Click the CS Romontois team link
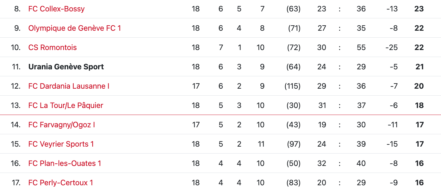The width and height of the screenshot is (441, 190). tap(53, 47)
